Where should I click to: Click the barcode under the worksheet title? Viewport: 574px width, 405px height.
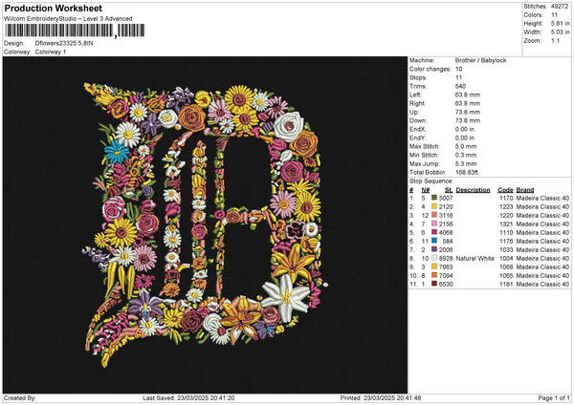[x=75, y=31]
